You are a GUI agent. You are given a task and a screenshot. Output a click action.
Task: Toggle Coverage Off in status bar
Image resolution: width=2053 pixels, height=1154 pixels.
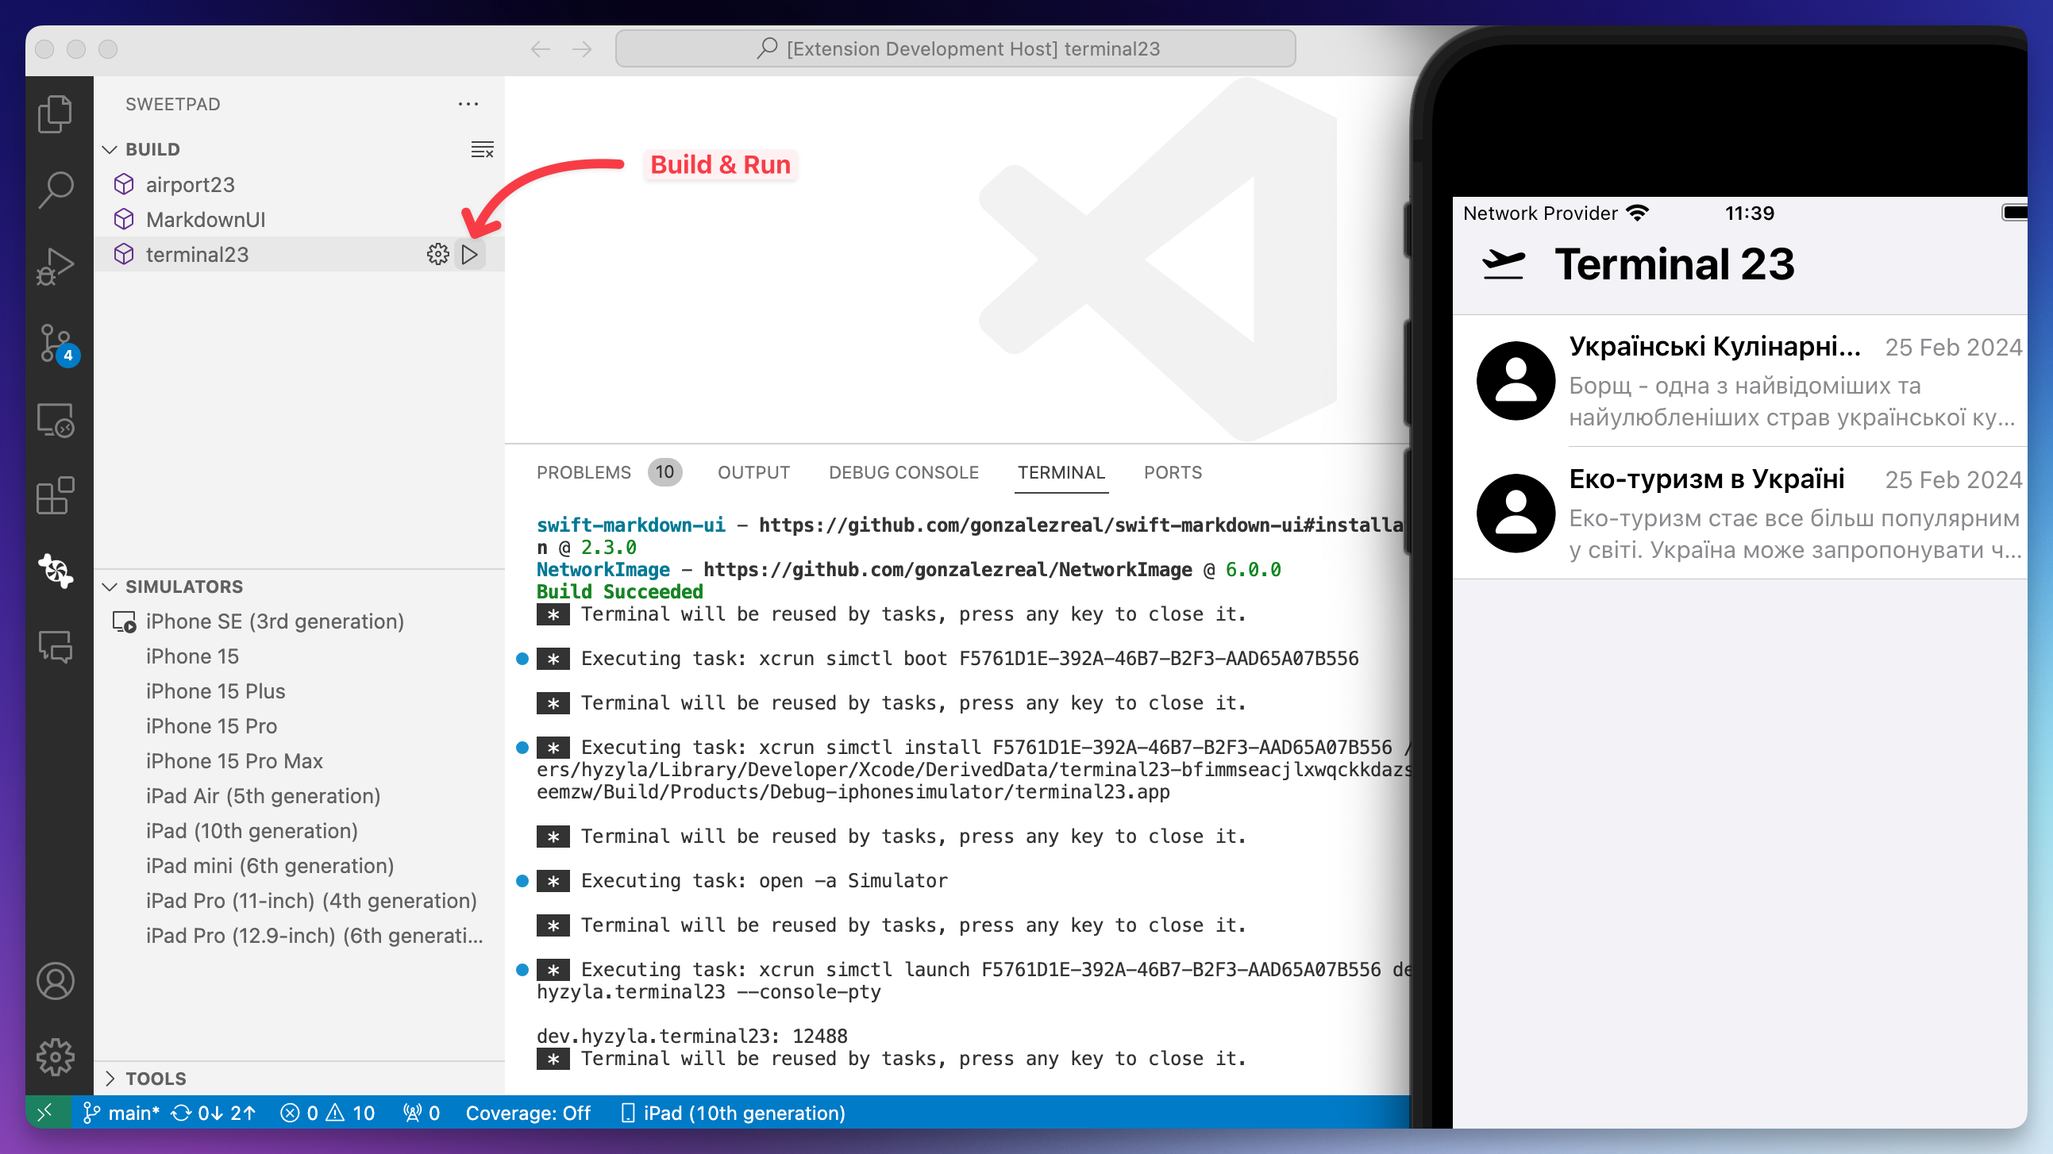point(529,1113)
